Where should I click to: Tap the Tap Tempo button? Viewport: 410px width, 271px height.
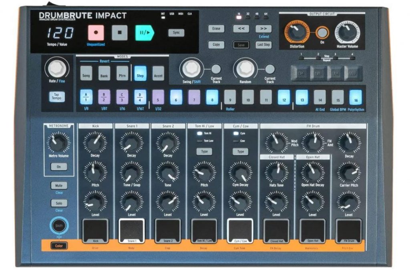pyautogui.click(x=57, y=97)
